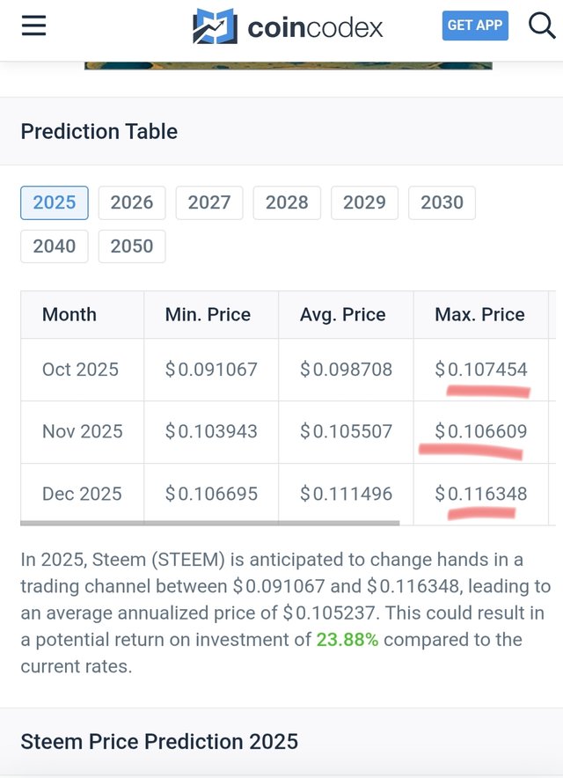Switch to the 2027 prediction tab

click(x=209, y=202)
